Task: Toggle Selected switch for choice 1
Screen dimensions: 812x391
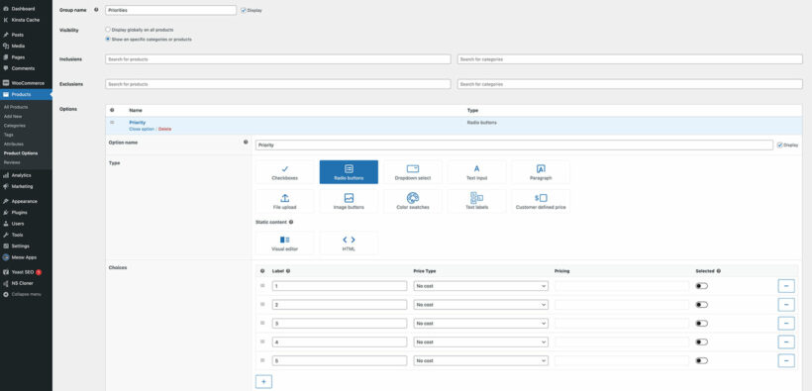Action: point(702,286)
